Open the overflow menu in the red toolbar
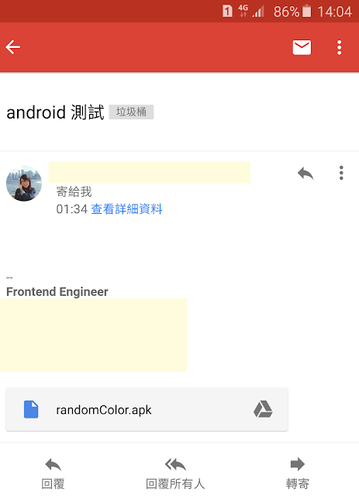 [339, 47]
